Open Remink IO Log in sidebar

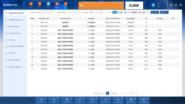[15, 33]
